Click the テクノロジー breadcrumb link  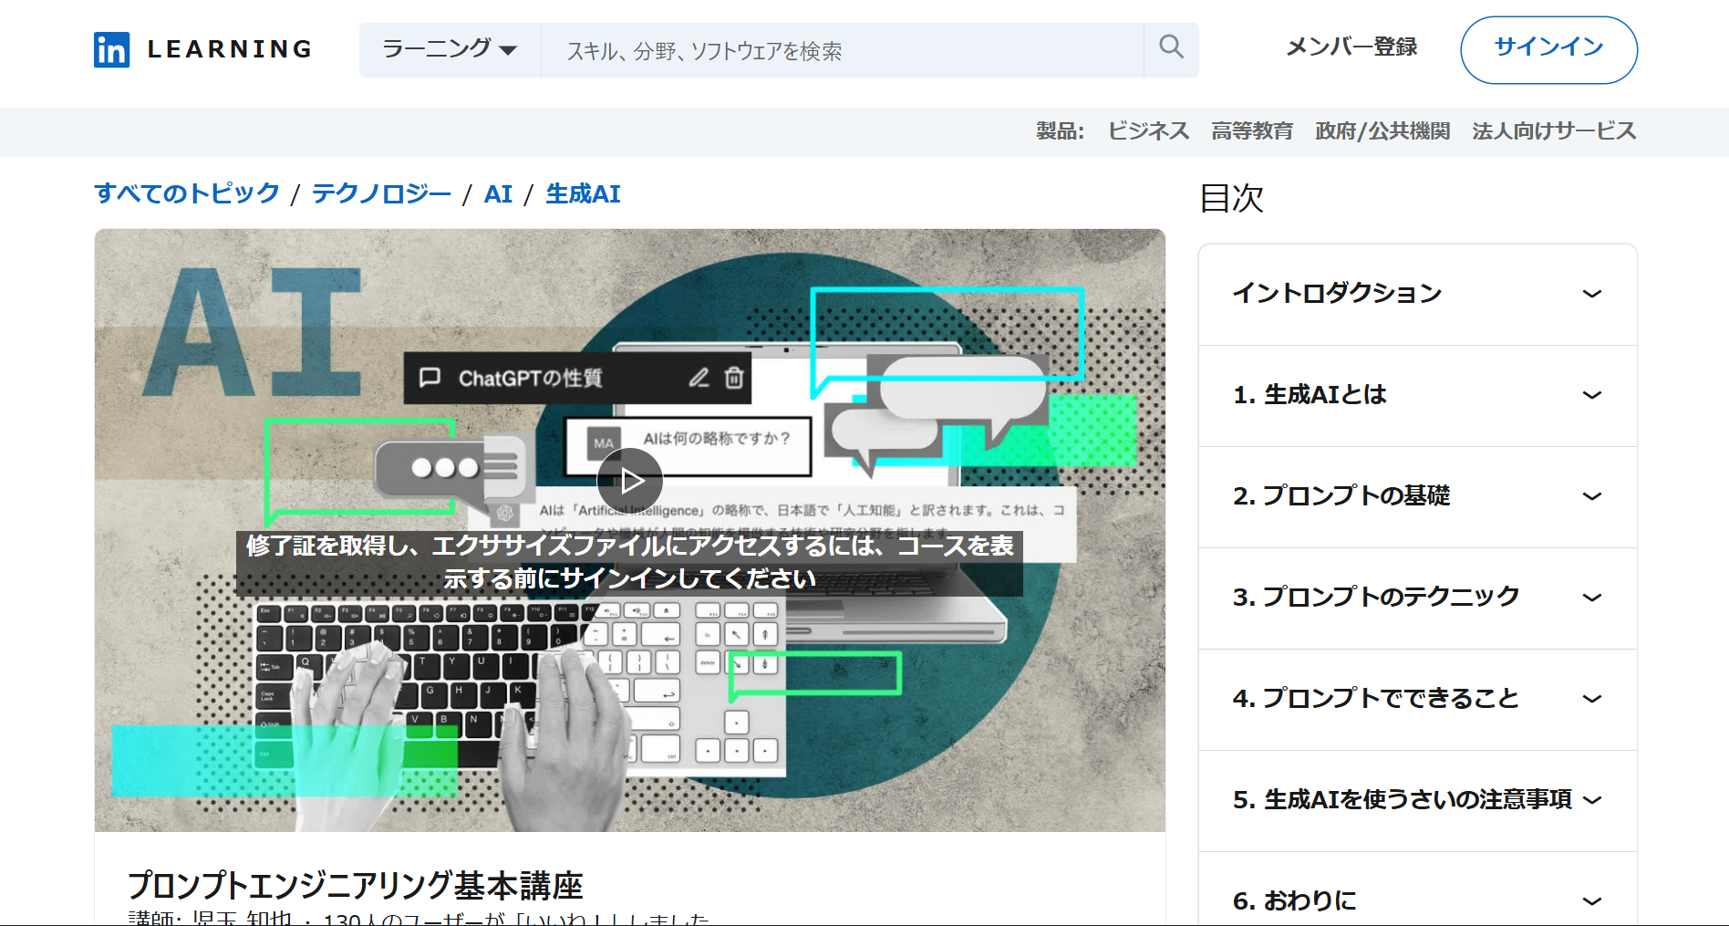(381, 193)
